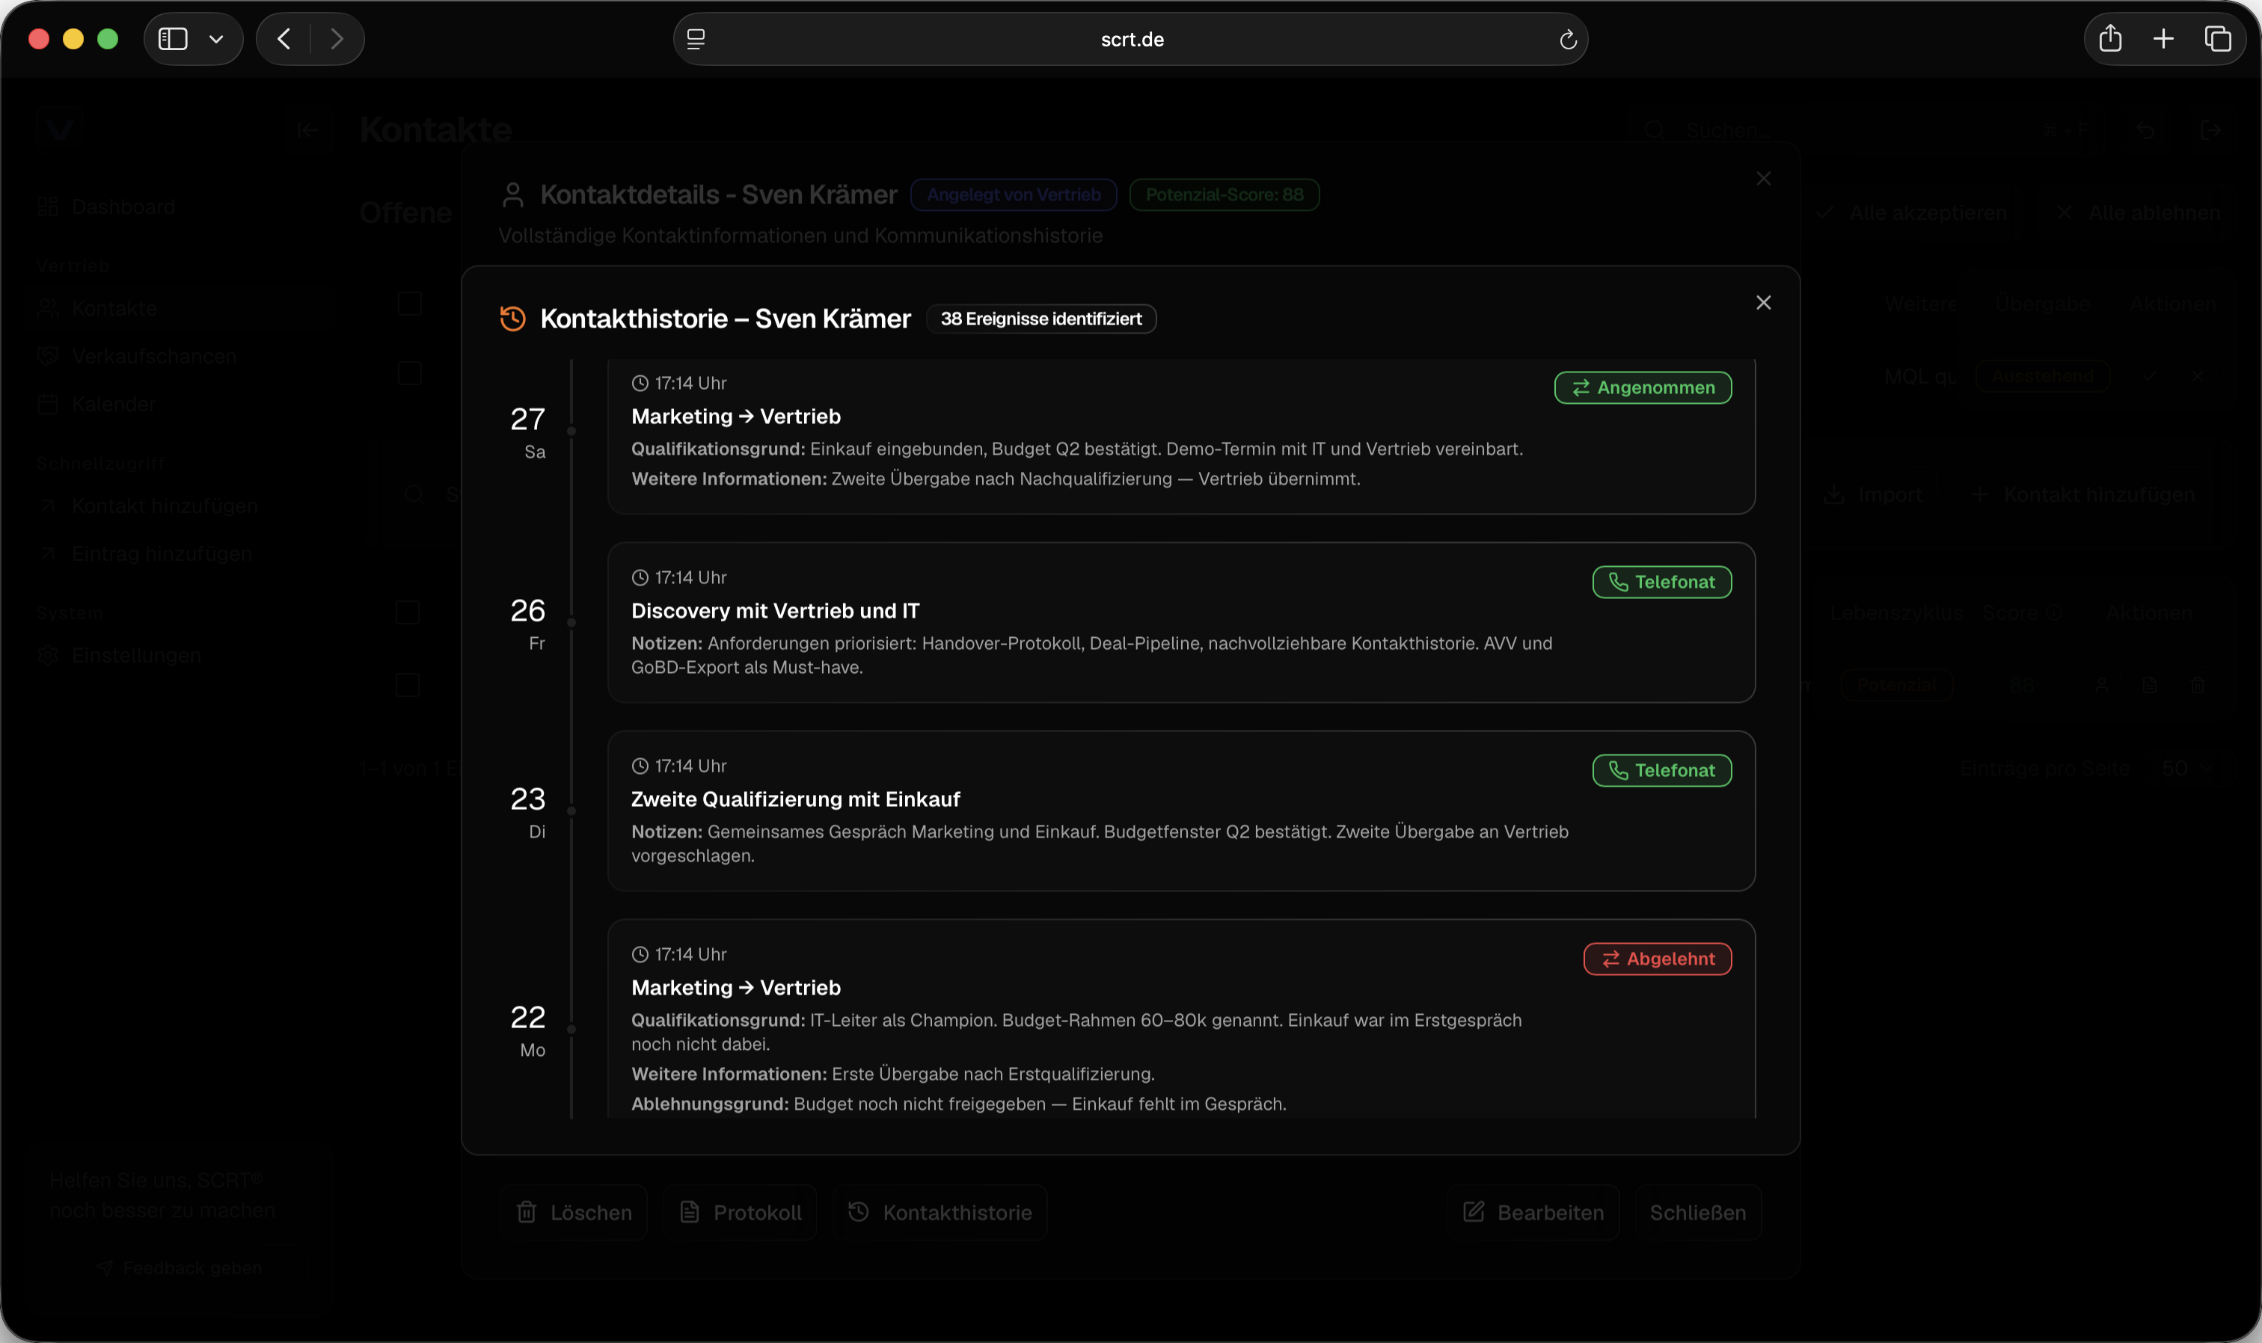Screen dimensions: 2262x1343
Task: Click the accept checkmark in Ausstehend row
Action: [x=2150, y=375]
